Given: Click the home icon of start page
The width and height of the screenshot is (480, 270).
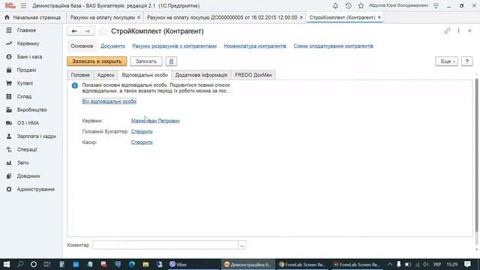Looking at the screenshot, I should 7,17.
